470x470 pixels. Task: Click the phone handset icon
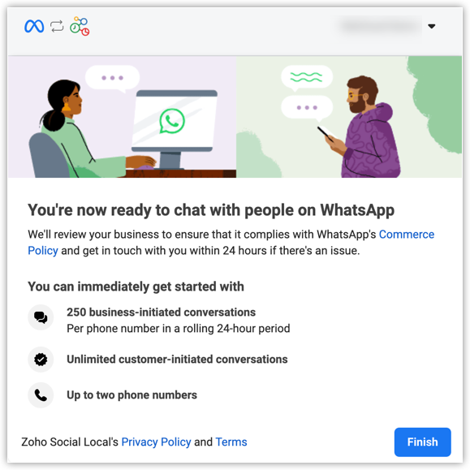(41, 395)
